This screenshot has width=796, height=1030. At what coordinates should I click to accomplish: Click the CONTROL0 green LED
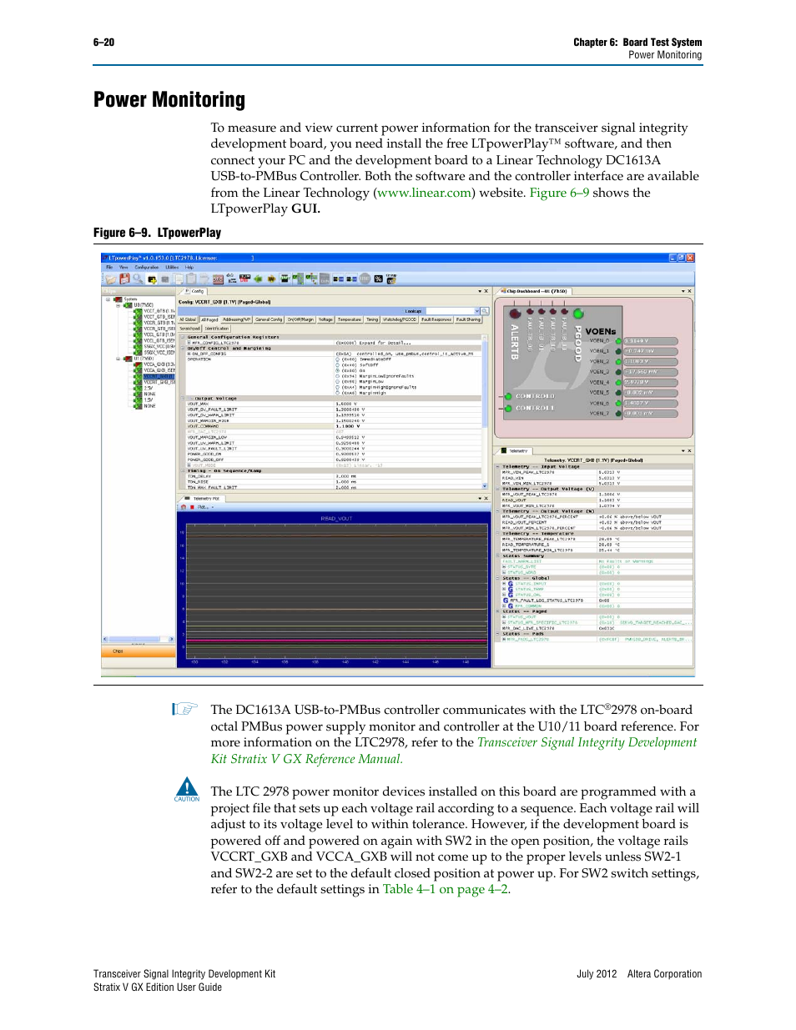tap(508, 397)
